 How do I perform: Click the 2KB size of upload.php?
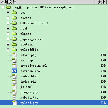[103, 103]
